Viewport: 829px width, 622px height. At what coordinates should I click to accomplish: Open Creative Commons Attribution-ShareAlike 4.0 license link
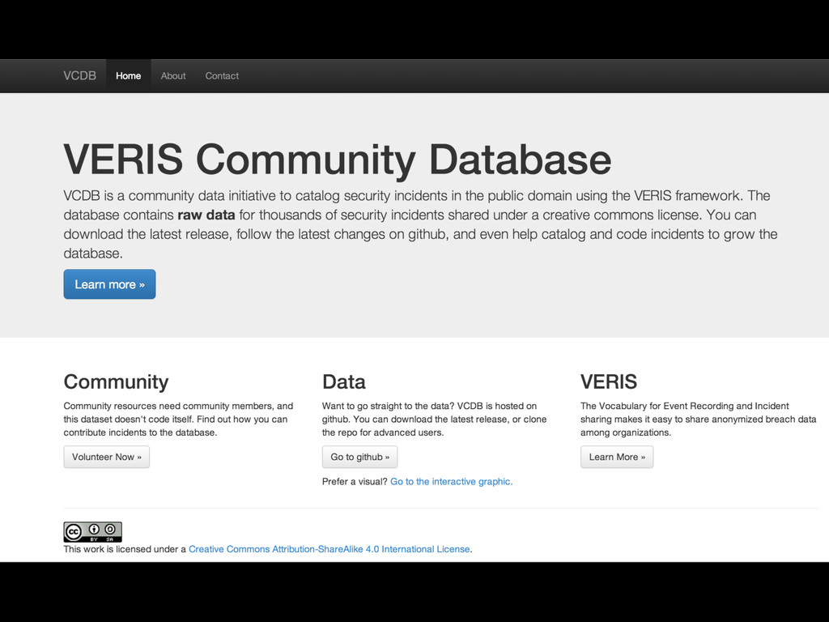[329, 549]
